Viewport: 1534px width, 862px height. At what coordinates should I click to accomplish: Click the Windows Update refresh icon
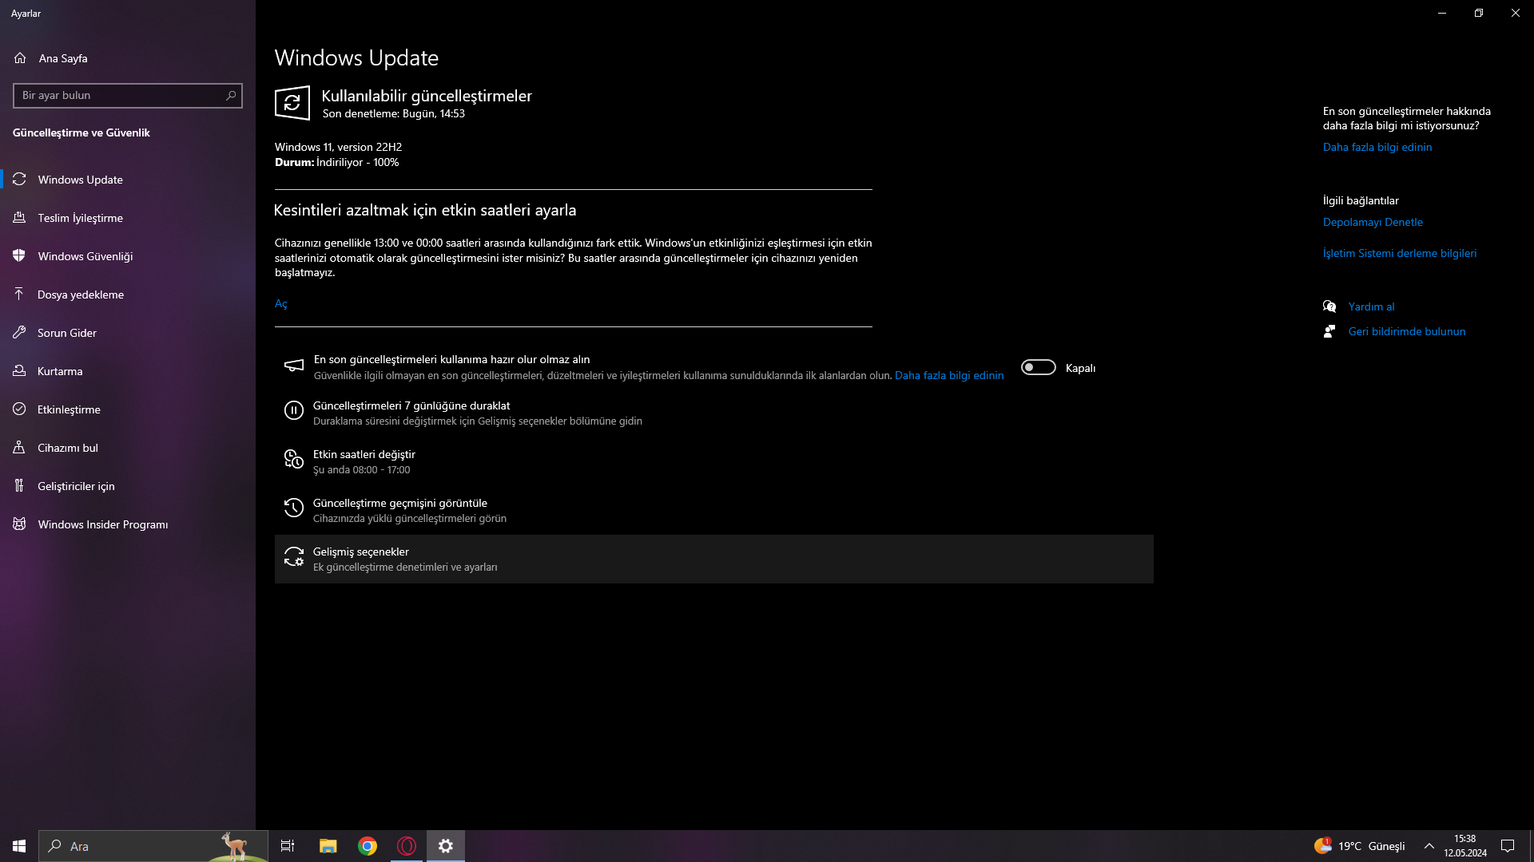(292, 103)
